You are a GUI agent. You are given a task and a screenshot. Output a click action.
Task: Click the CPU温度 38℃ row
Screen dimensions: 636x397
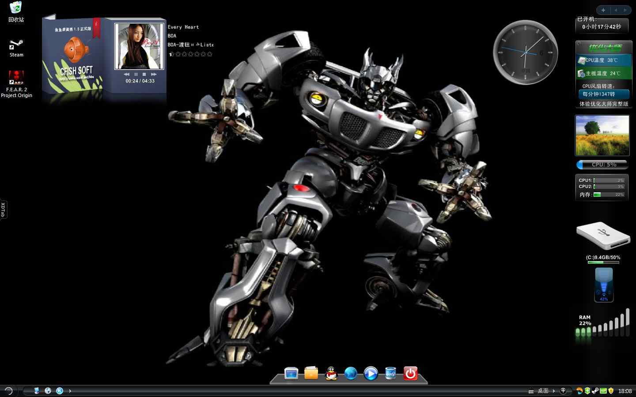coord(604,60)
